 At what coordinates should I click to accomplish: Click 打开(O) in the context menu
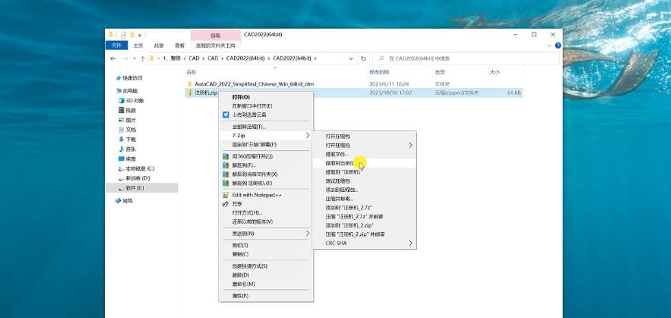(x=241, y=97)
